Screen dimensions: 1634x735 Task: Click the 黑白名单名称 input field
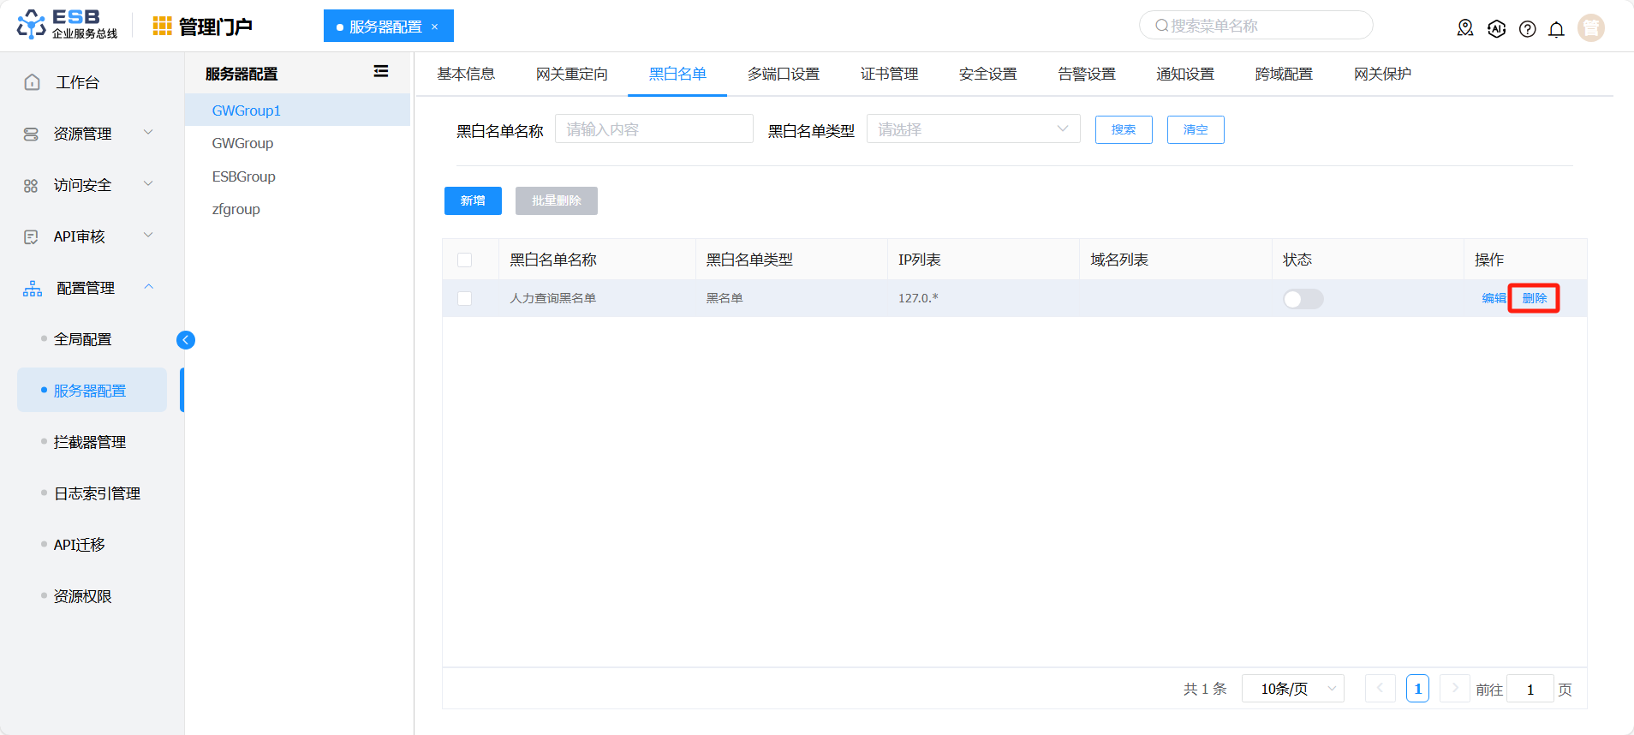pyautogui.click(x=653, y=129)
